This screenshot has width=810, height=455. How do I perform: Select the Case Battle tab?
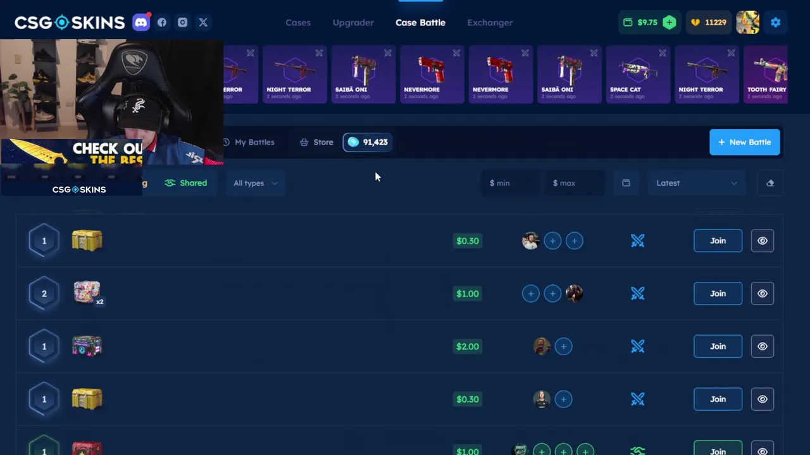420,22
